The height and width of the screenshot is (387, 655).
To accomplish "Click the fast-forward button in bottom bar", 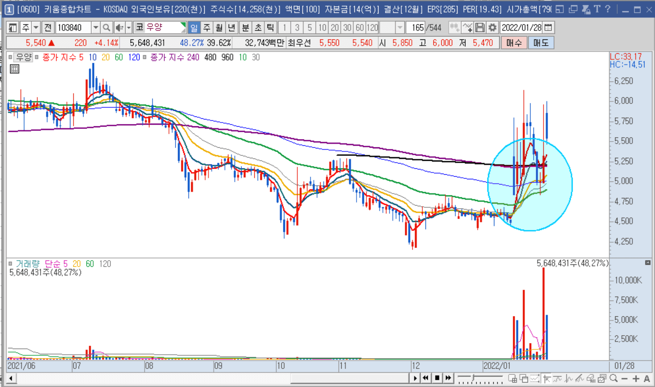I will pyautogui.click(x=448, y=378).
